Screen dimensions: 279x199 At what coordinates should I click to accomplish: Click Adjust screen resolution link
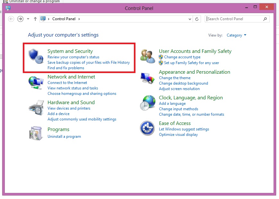[x=179, y=89]
